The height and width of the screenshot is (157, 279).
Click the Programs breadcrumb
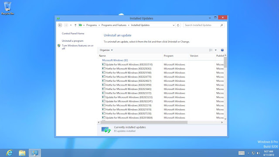pos(92,25)
